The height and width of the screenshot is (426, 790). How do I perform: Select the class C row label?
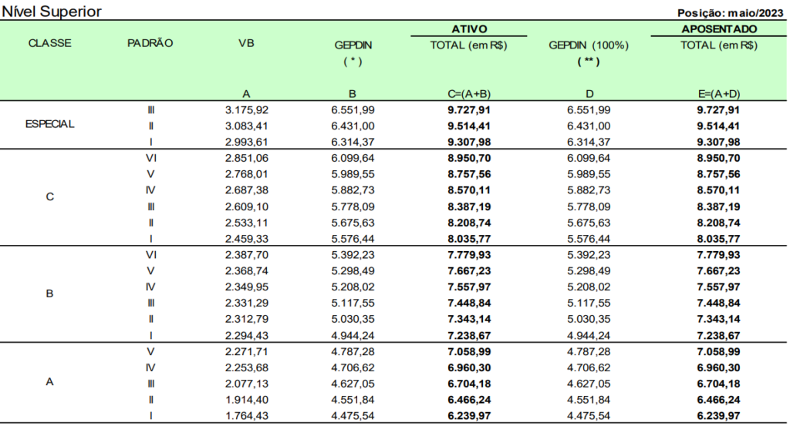(49, 197)
